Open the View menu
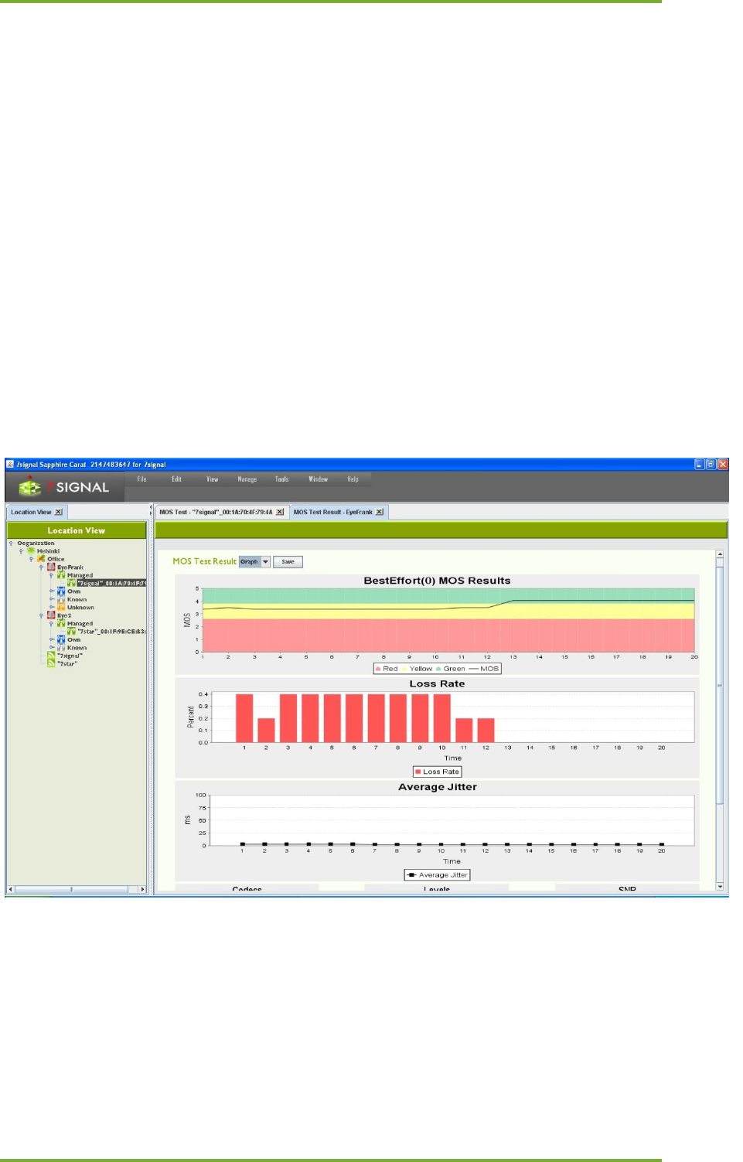Viewport: 743px width, 1162px height. (213, 479)
